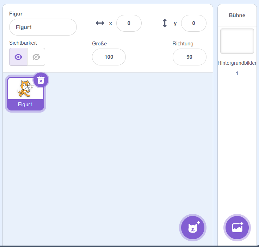The image size is (259, 247).
Task: Open the Richtung direction field showing 90
Action: pyautogui.click(x=189, y=57)
